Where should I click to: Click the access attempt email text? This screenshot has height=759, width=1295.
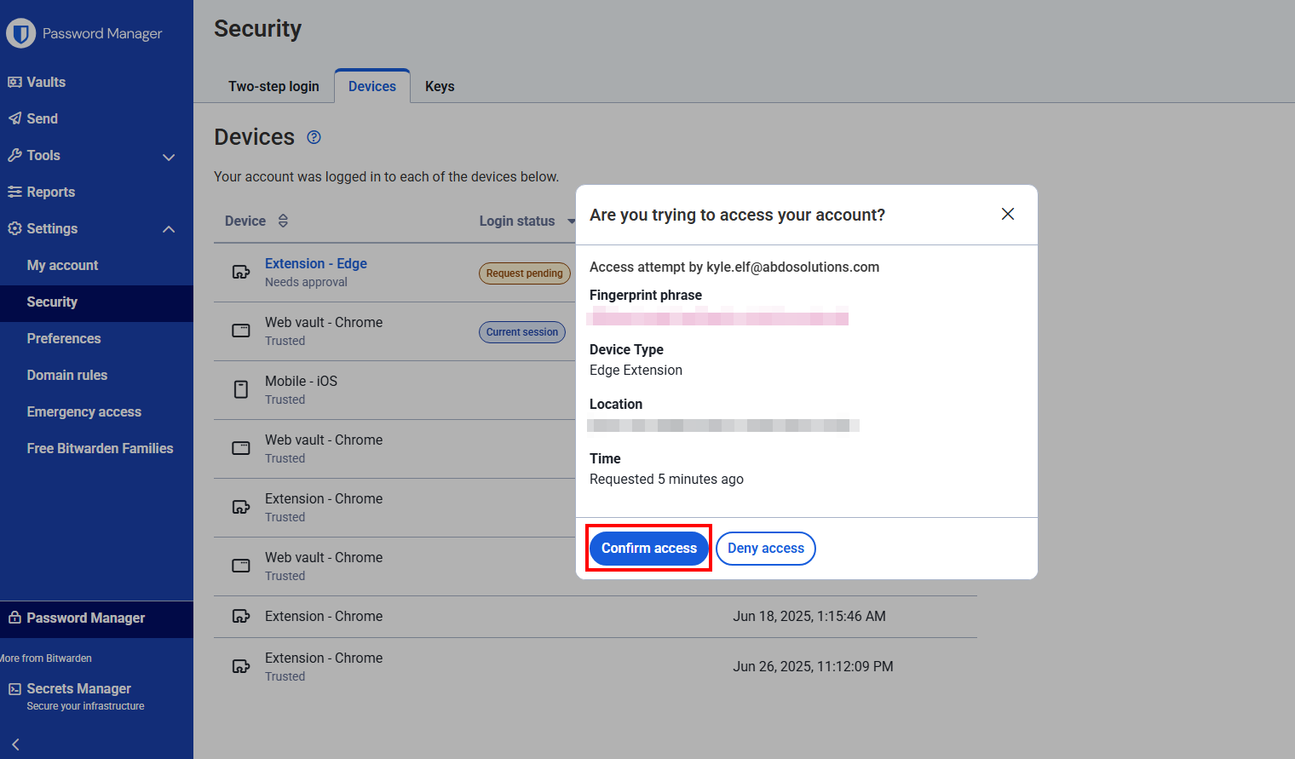734,267
